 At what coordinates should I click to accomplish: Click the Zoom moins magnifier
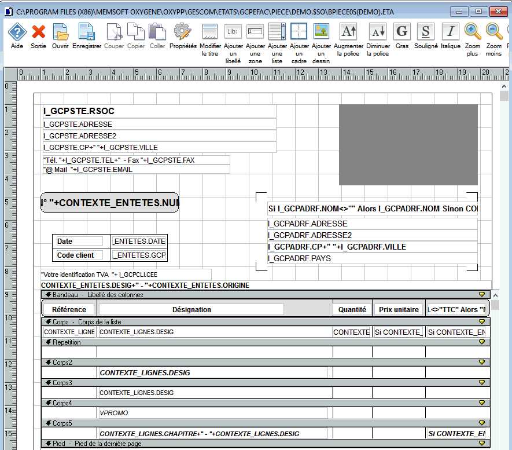pyautogui.click(x=493, y=32)
